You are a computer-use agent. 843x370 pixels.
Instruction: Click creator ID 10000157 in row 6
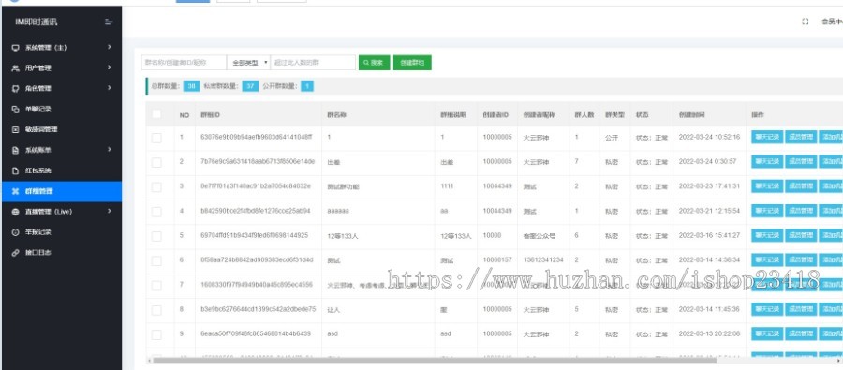(496, 260)
